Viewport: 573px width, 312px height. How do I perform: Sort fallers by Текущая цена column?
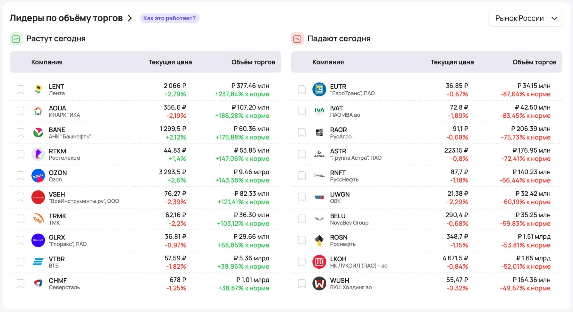point(452,62)
